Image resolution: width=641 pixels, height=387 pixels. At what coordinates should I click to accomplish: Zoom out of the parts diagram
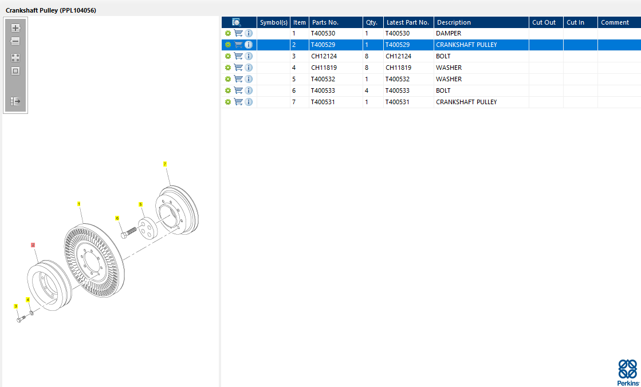15,42
